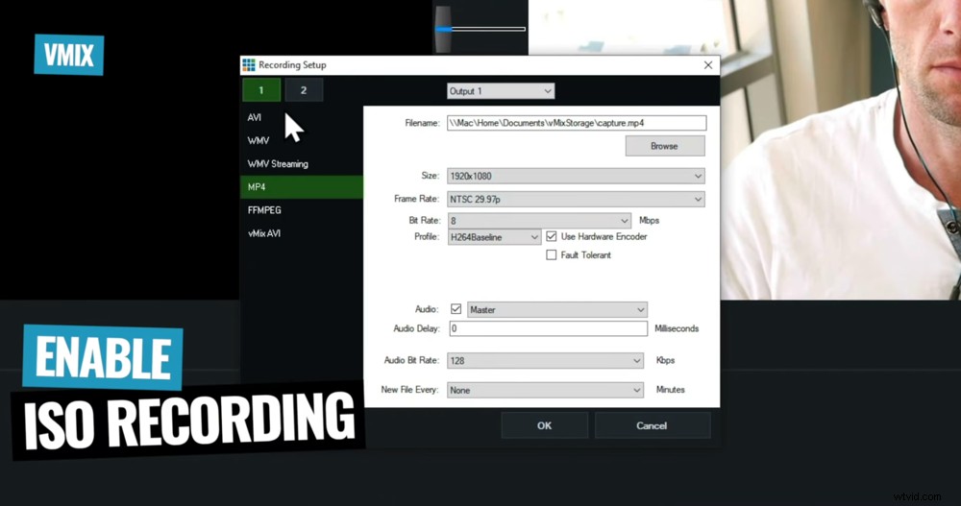
Task: Uncheck Use Hardware Encoder
Action: 552,236
